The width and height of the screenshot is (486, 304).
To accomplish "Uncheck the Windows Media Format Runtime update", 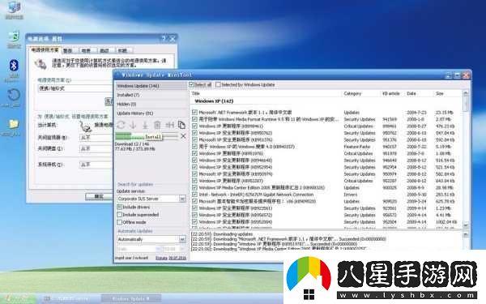I will (x=194, y=119).
